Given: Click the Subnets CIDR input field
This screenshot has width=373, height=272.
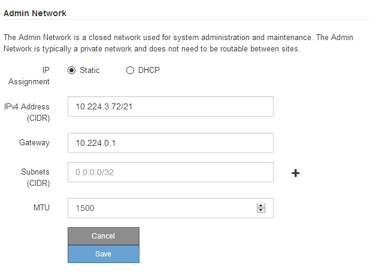Looking at the screenshot, I should (x=170, y=173).
